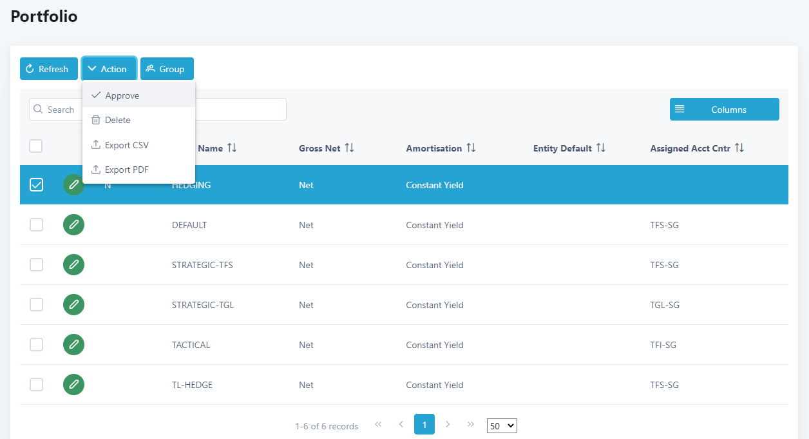Image resolution: width=809 pixels, height=439 pixels.
Task: Open edit icon on STRATEGIC-TGL row
Action: [x=73, y=305]
